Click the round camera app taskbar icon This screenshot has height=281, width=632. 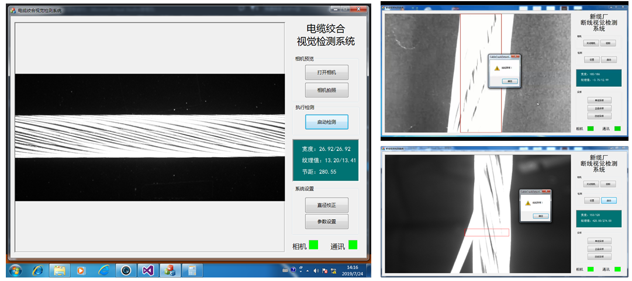coord(125,270)
